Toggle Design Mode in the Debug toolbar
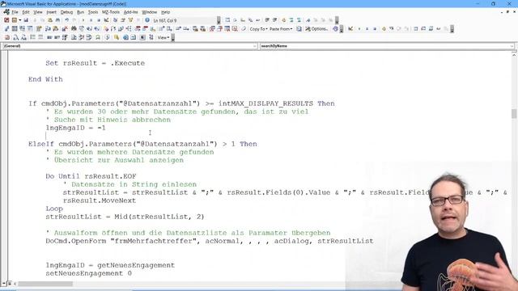This screenshot has width=518, height=291. click(350, 29)
